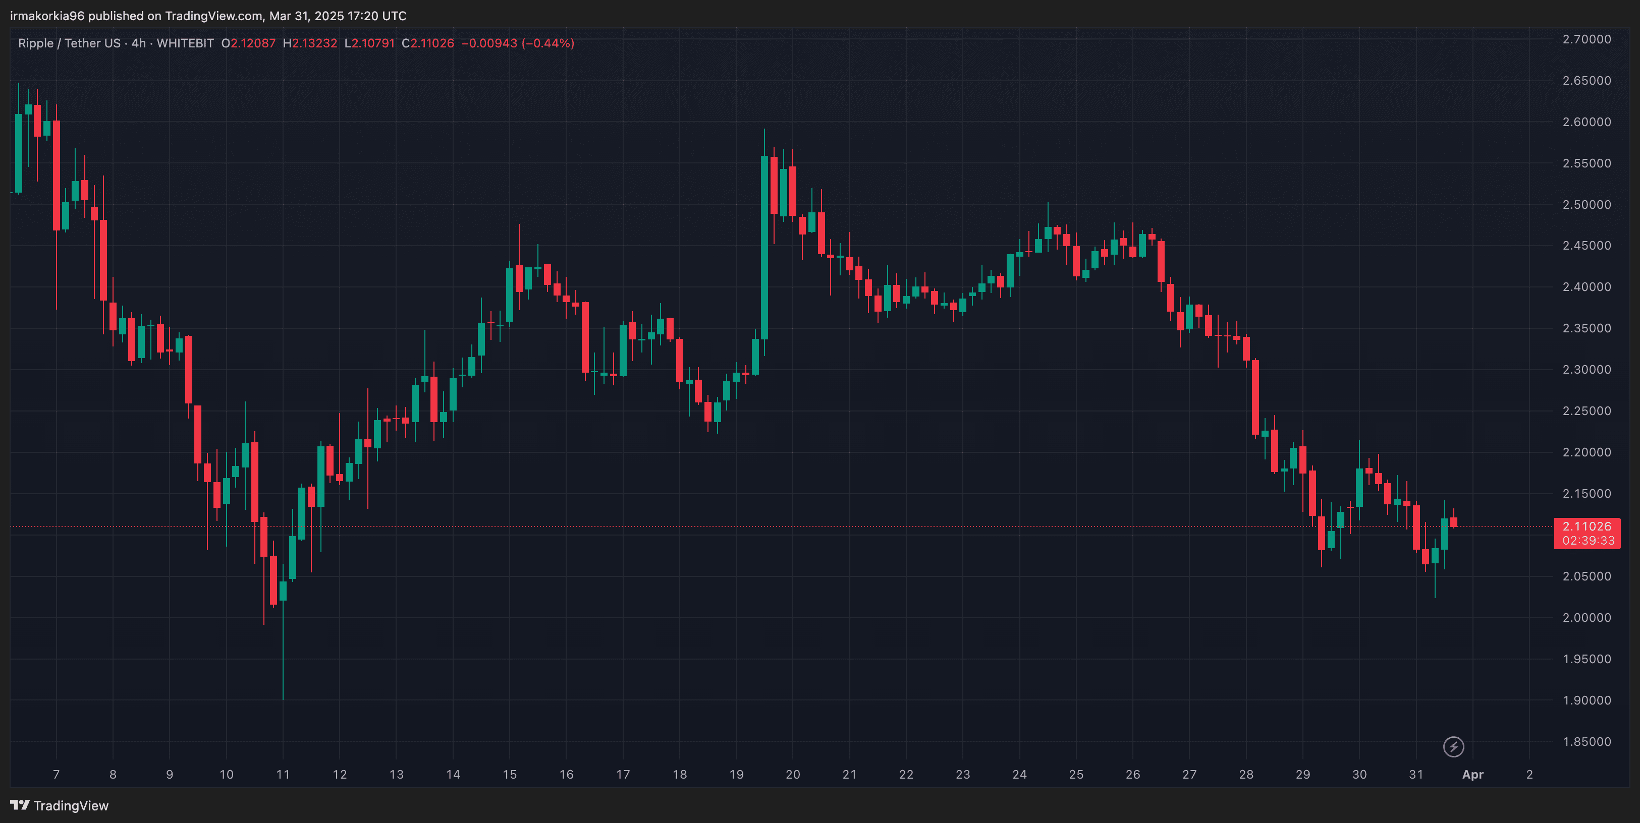Click the 2.30000 price axis label
The height and width of the screenshot is (823, 1640).
1587,370
